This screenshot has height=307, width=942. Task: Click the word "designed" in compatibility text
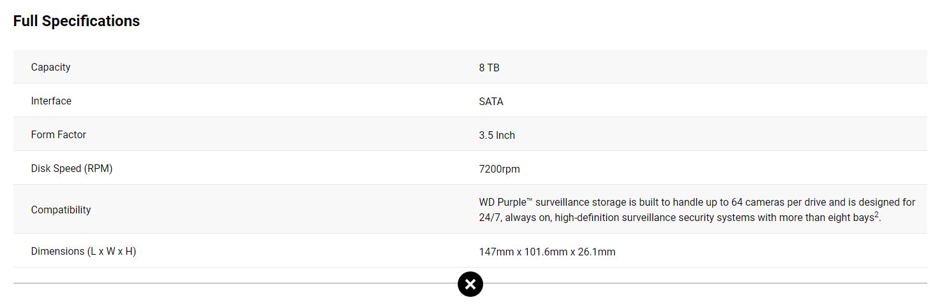[x=879, y=202]
